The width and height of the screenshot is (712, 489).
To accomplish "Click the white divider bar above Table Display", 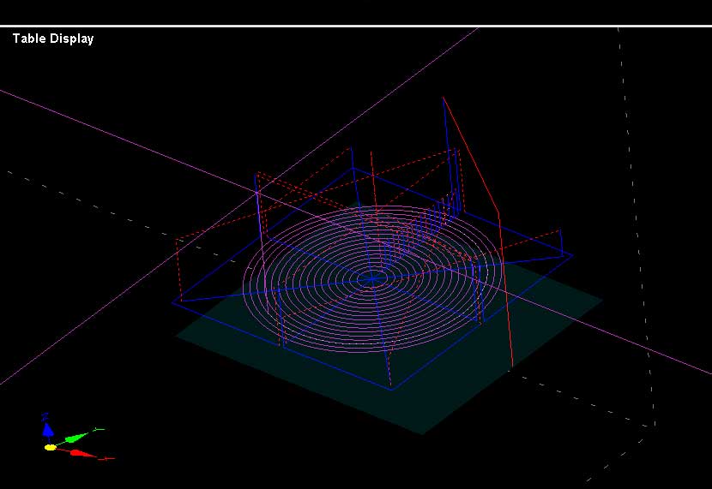I will tap(356, 26).
